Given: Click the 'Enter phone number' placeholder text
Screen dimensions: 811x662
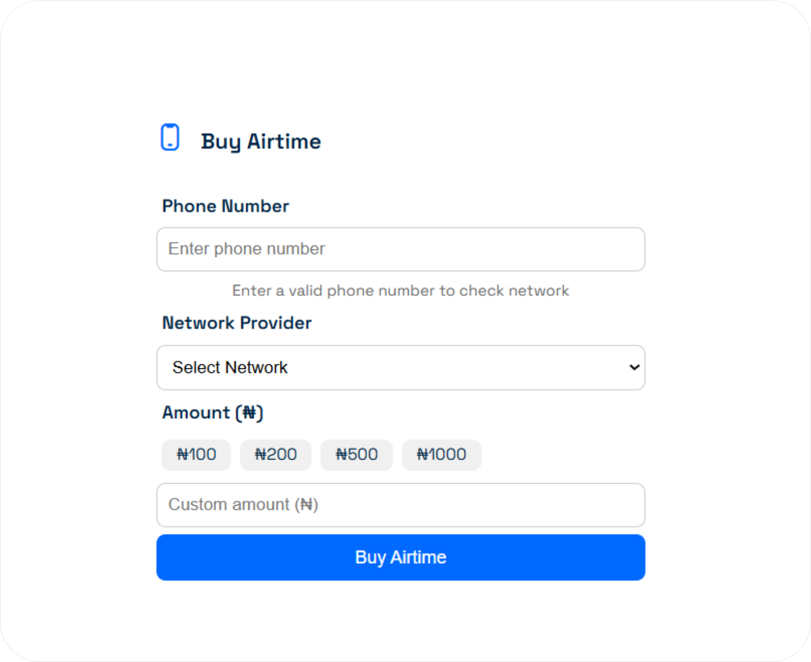Looking at the screenshot, I should (x=246, y=249).
